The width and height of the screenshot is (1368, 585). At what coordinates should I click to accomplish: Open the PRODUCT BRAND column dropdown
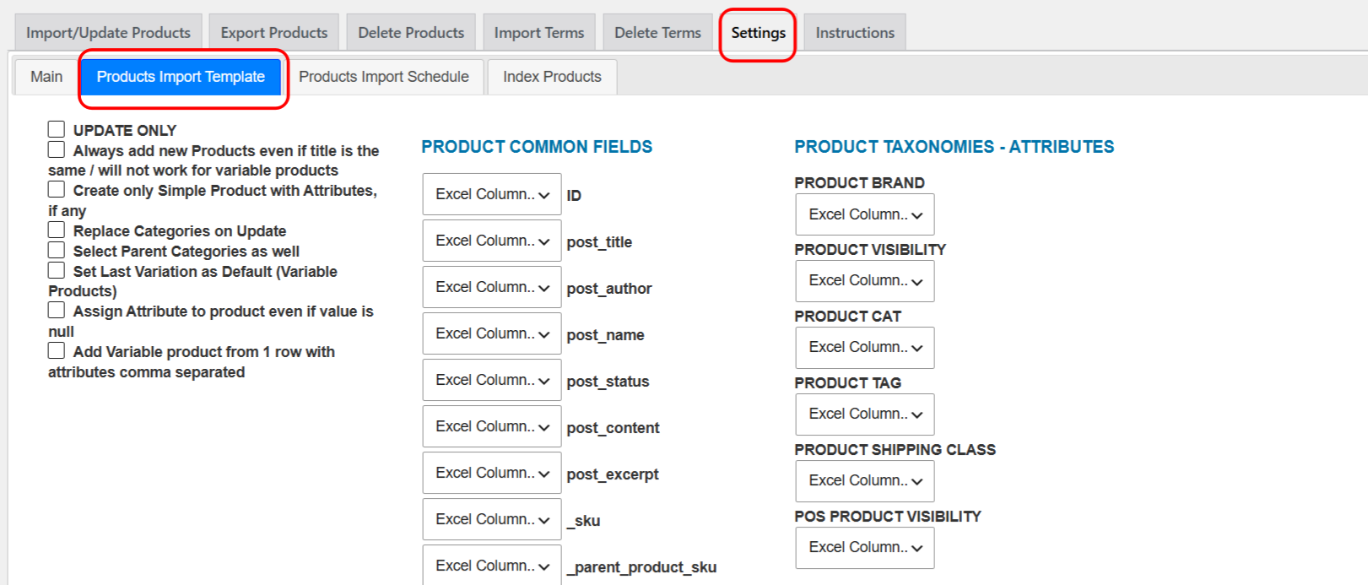[865, 214]
